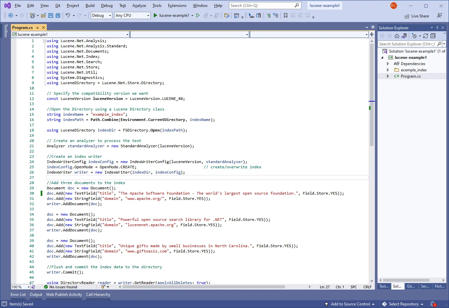Viewport: 449px width, 308px height.
Task: Open the Build menu
Action: tap(90, 6)
